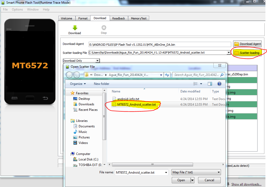Image resolution: width=267 pixels, height=187 pixels.
Task: Click the Stop icon in the toolbar
Action: click(x=104, y=28)
